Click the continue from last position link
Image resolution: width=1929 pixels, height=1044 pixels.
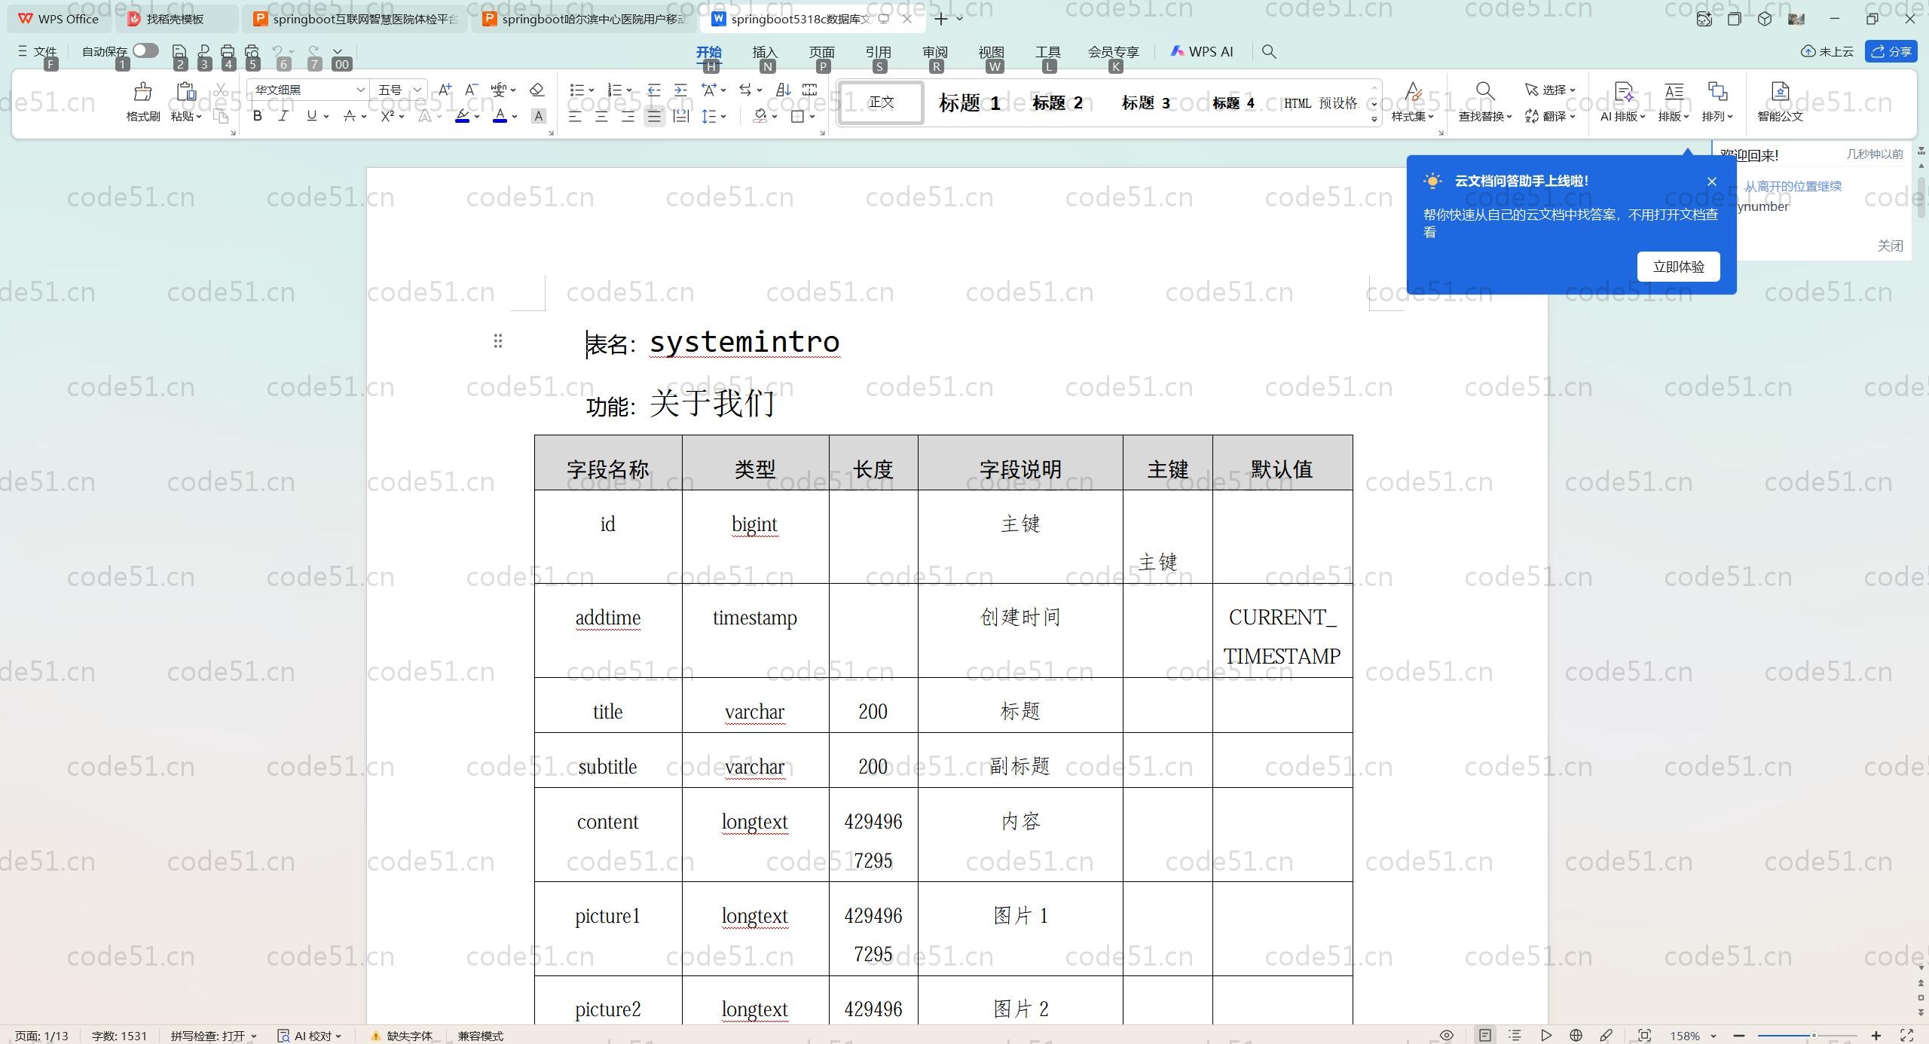click(1793, 186)
